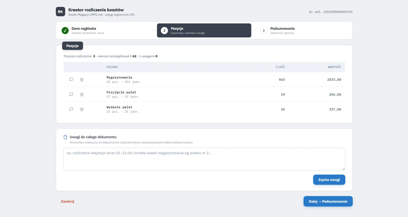
Task: Select the Przyjęcie palet service name
Action: coord(121,92)
